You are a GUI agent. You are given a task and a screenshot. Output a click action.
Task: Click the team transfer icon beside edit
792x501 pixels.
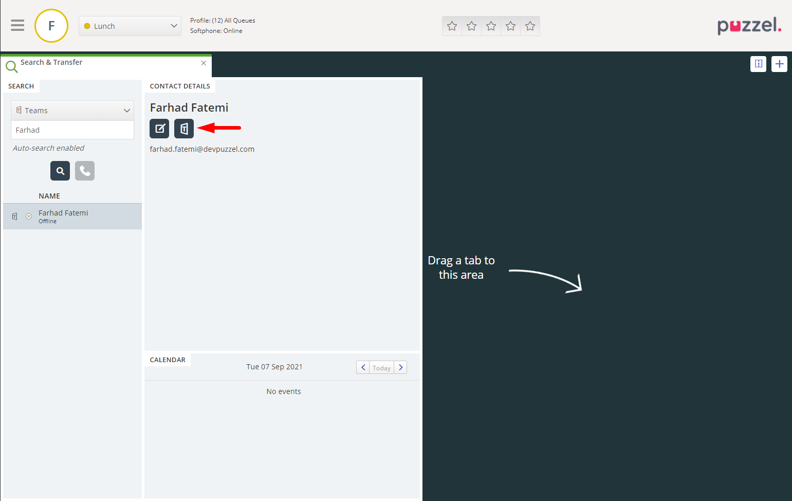click(184, 129)
